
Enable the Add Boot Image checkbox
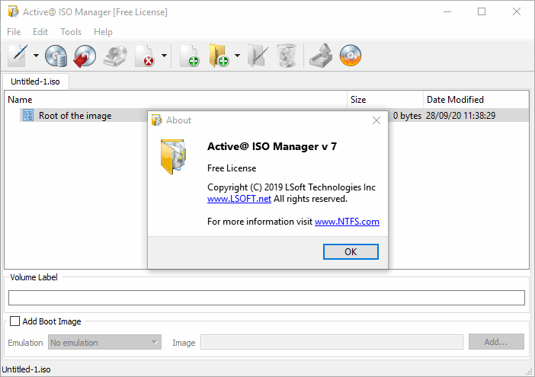pos(14,321)
